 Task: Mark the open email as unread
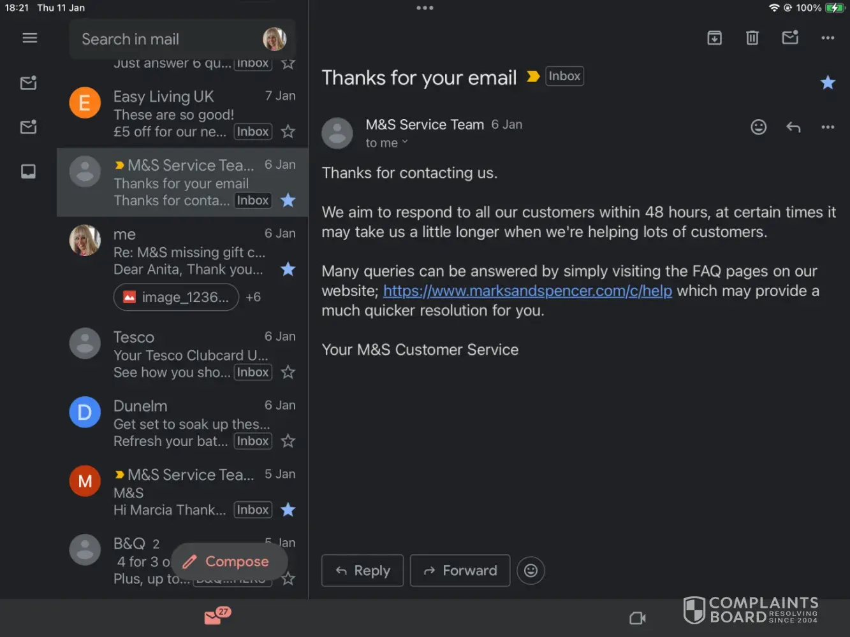(x=790, y=38)
